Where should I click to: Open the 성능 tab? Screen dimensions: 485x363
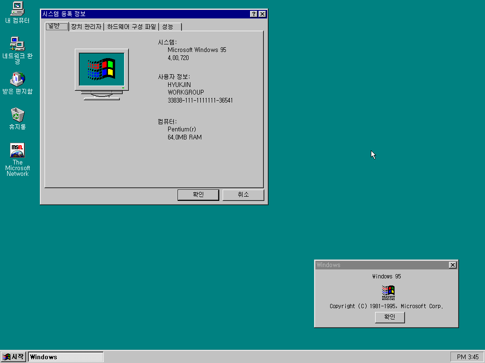coord(170,27)
